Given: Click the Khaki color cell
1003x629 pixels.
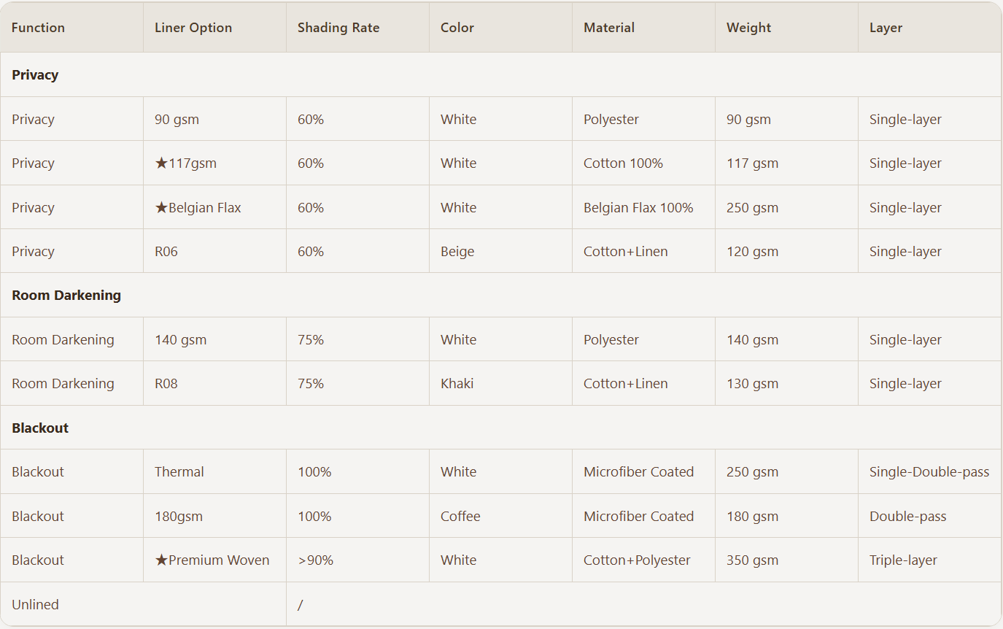Looking at the screenshot, I should pyautogui.click(x=500, y=383).
